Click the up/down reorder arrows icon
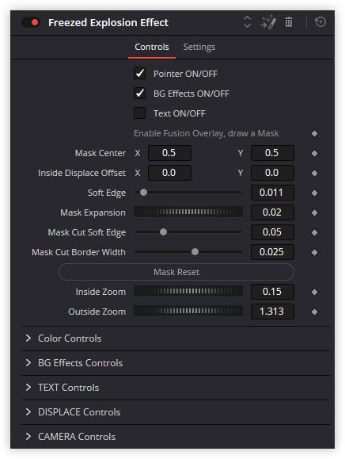 click(x=247, y=22)
